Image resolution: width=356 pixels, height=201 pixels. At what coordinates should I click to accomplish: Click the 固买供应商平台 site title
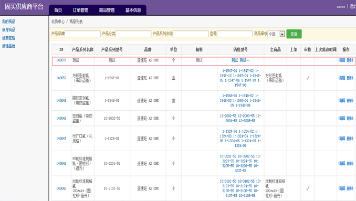pos(24,7)
